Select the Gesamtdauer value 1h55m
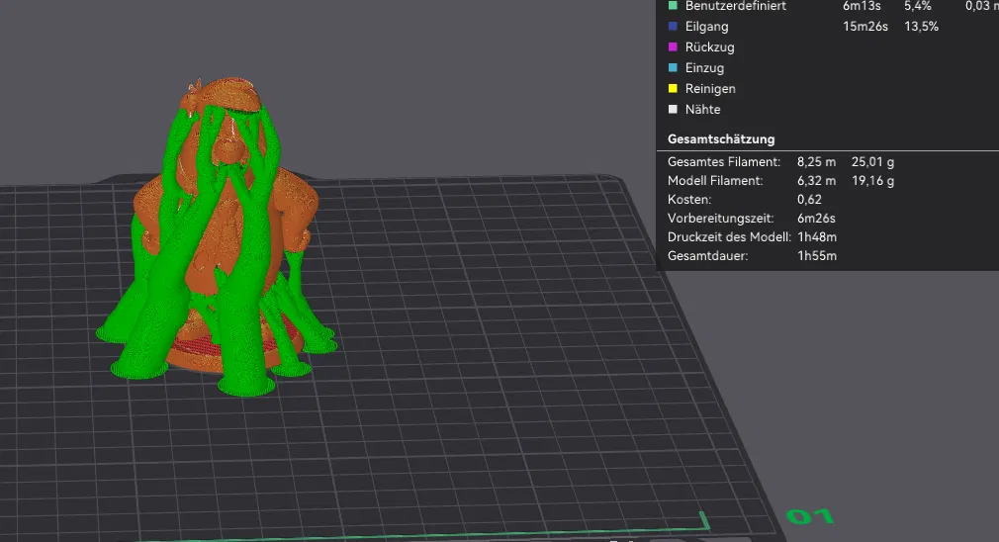999x542 pixels. click(x=817, y=255)
